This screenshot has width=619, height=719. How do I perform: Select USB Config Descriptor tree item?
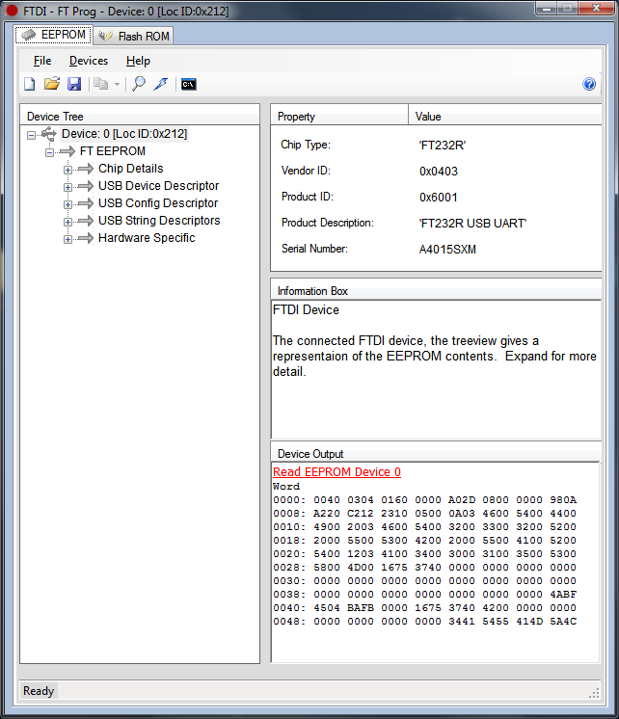coord(158,203)
